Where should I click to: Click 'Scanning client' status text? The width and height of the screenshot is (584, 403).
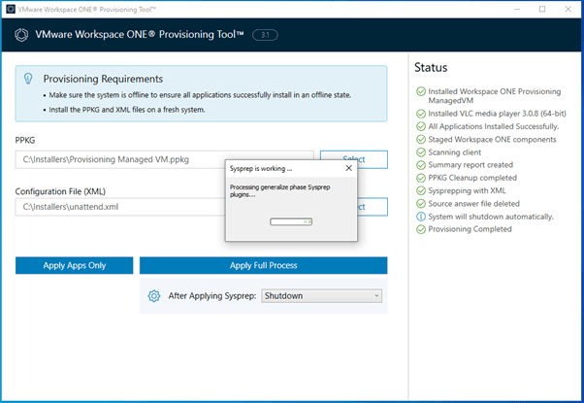(454, 152)
